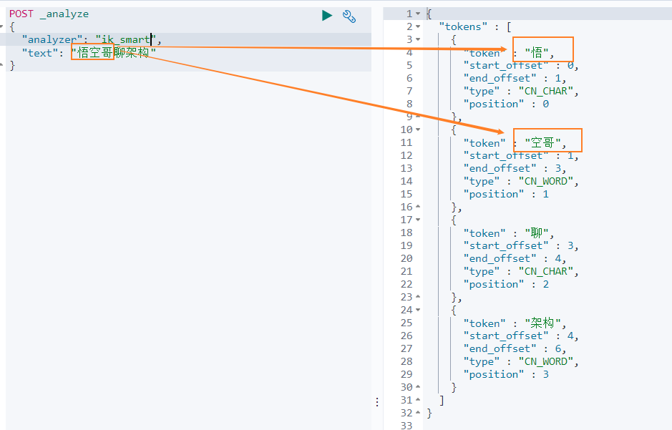The image size is (672, 430).
Task: Fold the third token object at line 17
Action: (x=418, y=220)
